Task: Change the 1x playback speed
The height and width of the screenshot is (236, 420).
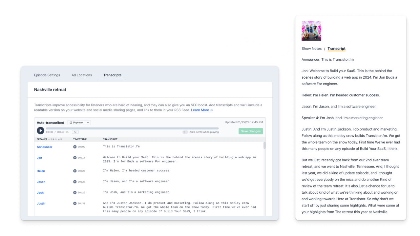Action: [x=75, y=132]
